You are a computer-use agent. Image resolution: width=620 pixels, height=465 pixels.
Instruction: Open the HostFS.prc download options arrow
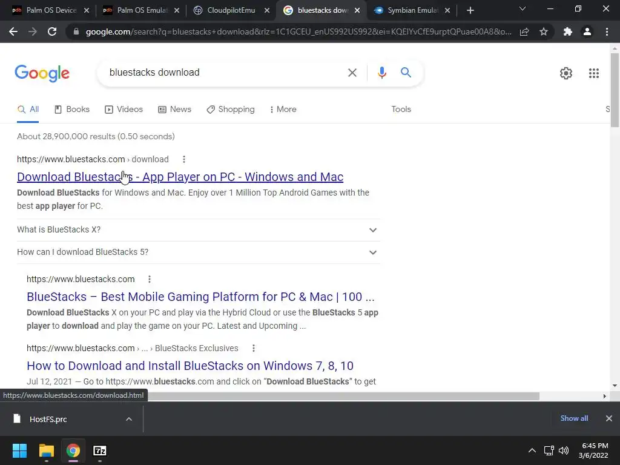pos(128,419)
